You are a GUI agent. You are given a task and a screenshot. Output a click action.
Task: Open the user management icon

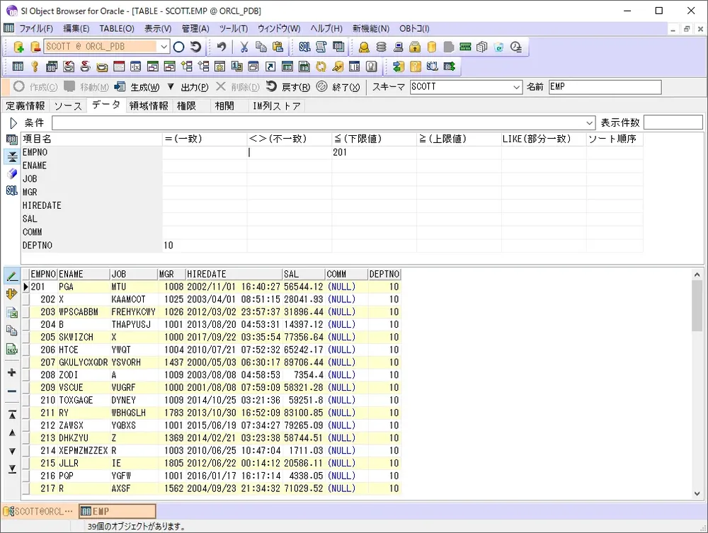364,47
